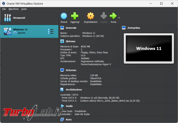Click Floppy, Ottico, Disco fisso boot order

pyautogui.click(x=94, y=53)
